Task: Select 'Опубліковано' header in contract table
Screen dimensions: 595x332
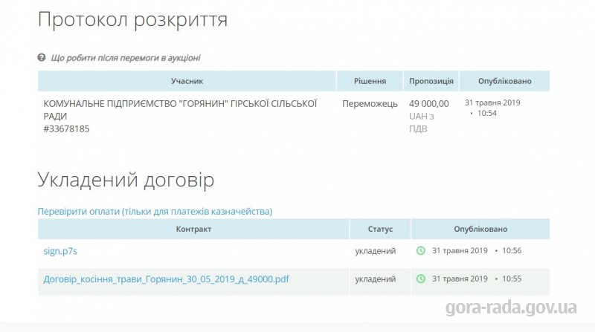Action: point(480,229)
